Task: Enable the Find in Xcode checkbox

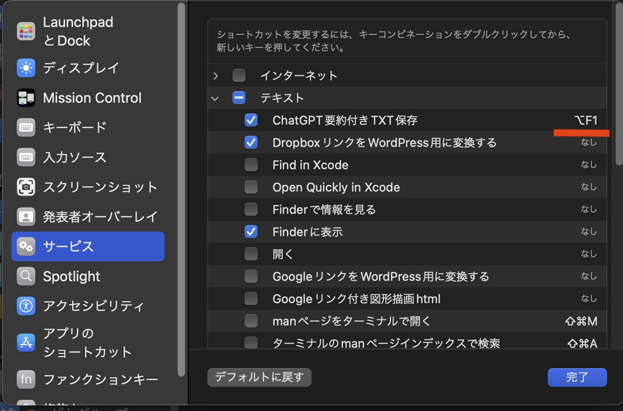Action: pos(251,165)
